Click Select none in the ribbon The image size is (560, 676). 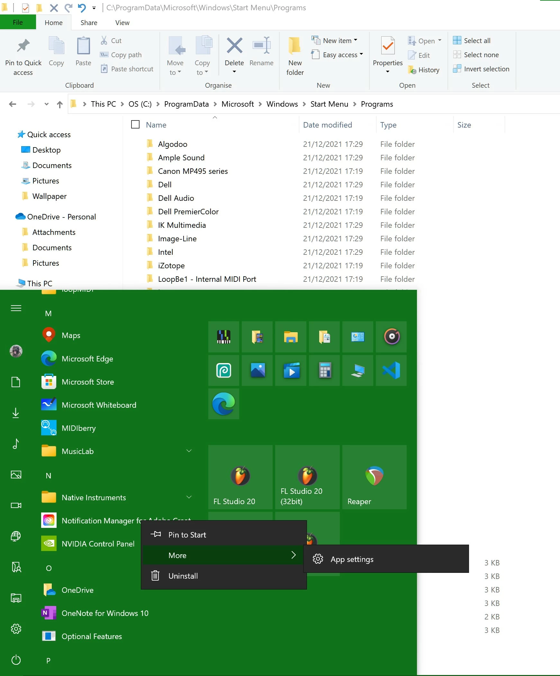pyautogui.click(x=476, y=55)
